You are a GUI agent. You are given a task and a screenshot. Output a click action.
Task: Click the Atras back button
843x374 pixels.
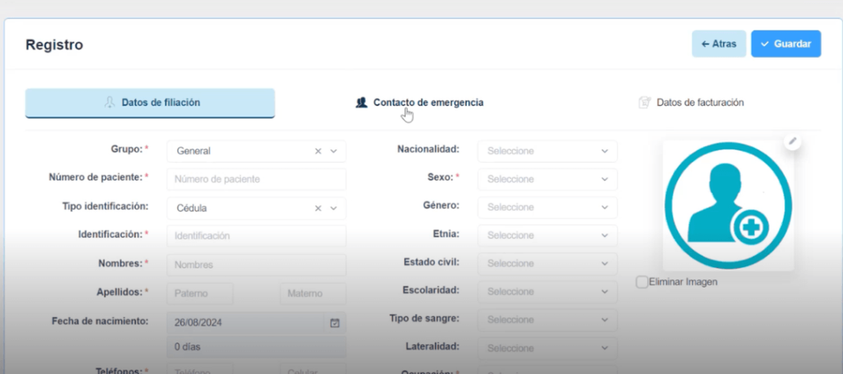719,44
